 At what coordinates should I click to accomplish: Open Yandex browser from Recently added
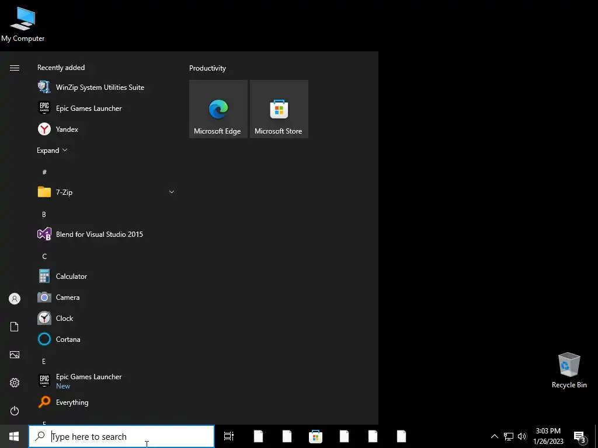106,129
